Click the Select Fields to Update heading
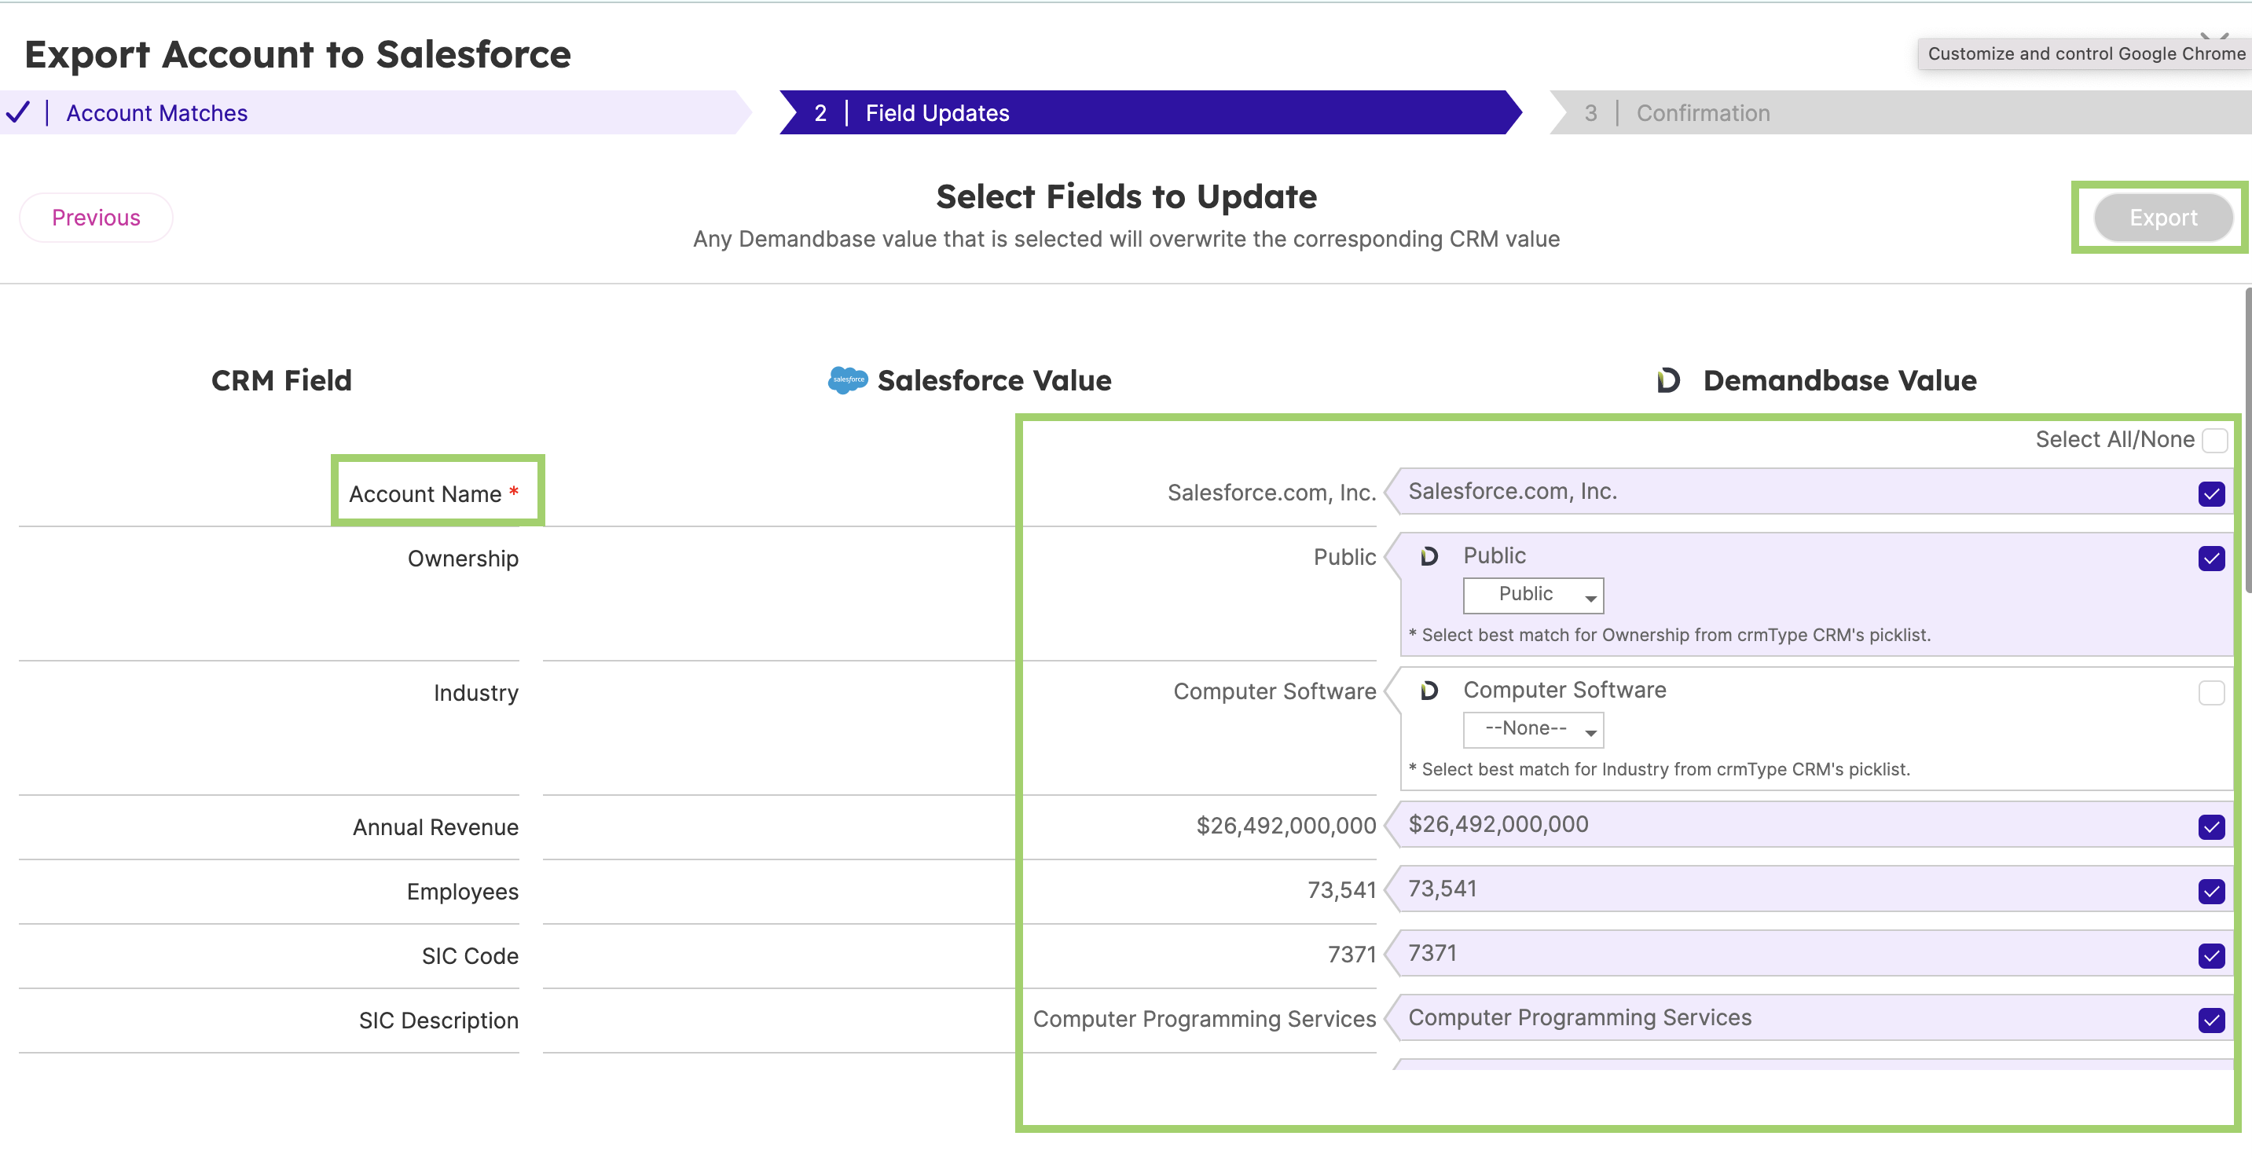The width and height of the screenshot is (2252, 1158). (x=1126, y=196)
